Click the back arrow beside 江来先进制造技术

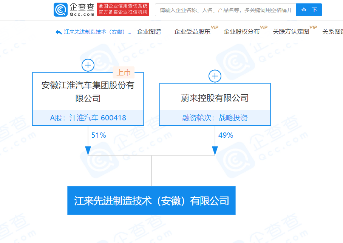coord(57,32)
